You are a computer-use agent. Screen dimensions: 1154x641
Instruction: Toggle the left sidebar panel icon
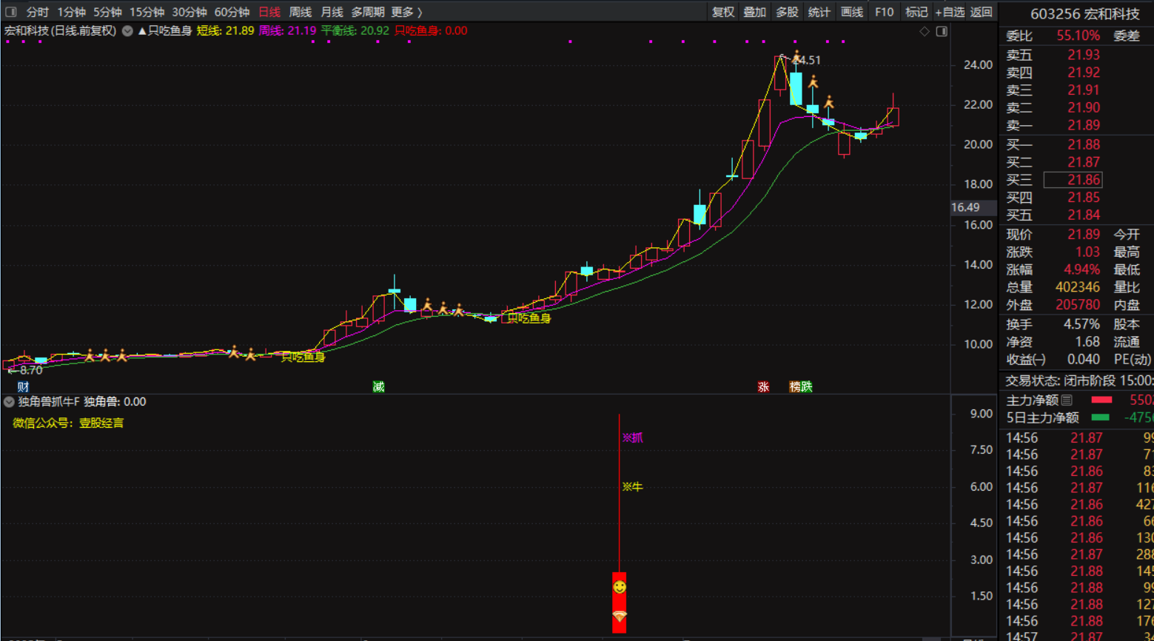10,12
